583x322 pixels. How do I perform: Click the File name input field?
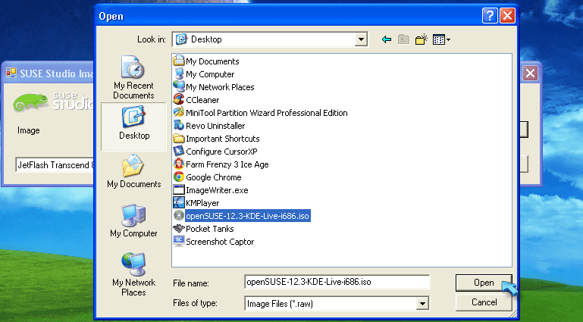click(x=337, y=282)
